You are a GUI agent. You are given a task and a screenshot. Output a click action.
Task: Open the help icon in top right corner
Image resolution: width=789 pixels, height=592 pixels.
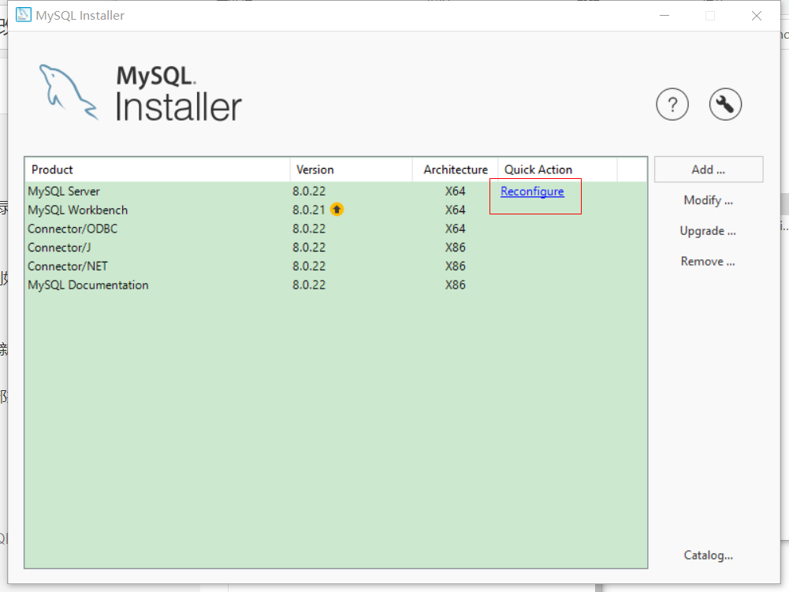pyautogui.click(x=672, y=103)
